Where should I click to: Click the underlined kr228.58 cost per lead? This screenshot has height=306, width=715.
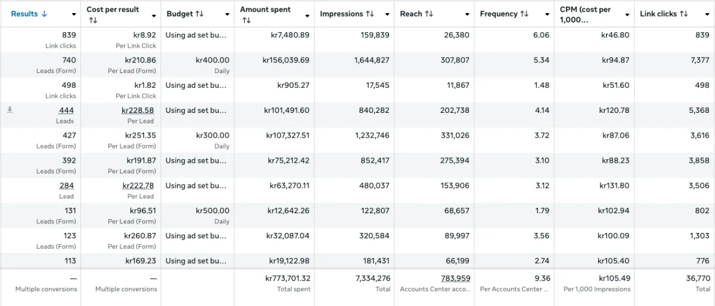138,111
